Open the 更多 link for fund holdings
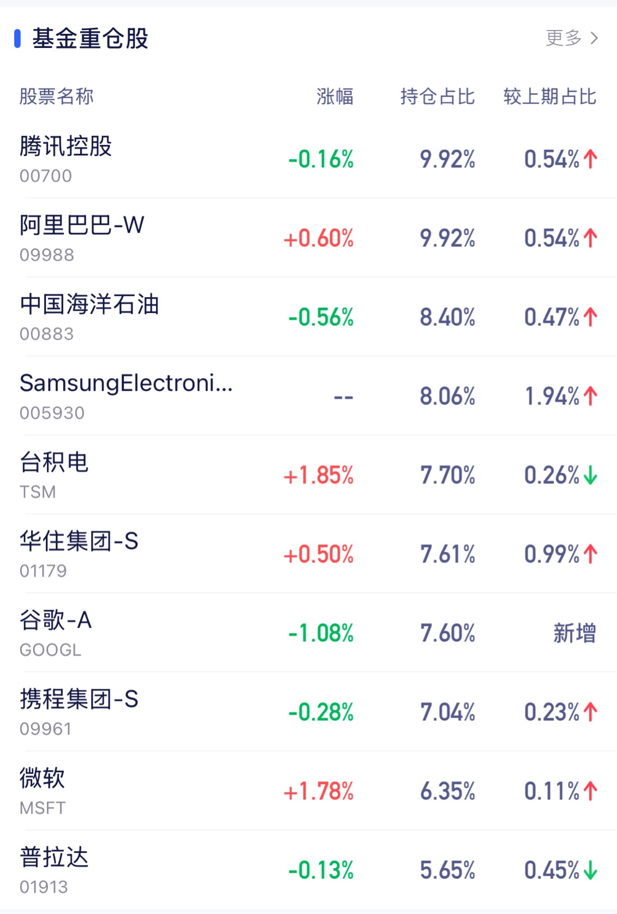Viewport: 617px width, 914px height. tap(564, 38)
